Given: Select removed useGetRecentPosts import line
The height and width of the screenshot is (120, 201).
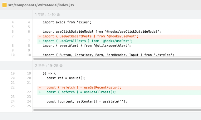Looking at the screenshot, I should (119, 36).
